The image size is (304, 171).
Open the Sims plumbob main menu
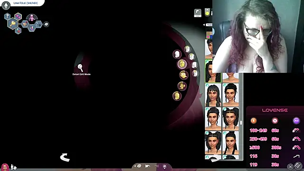tap(6, 5)
